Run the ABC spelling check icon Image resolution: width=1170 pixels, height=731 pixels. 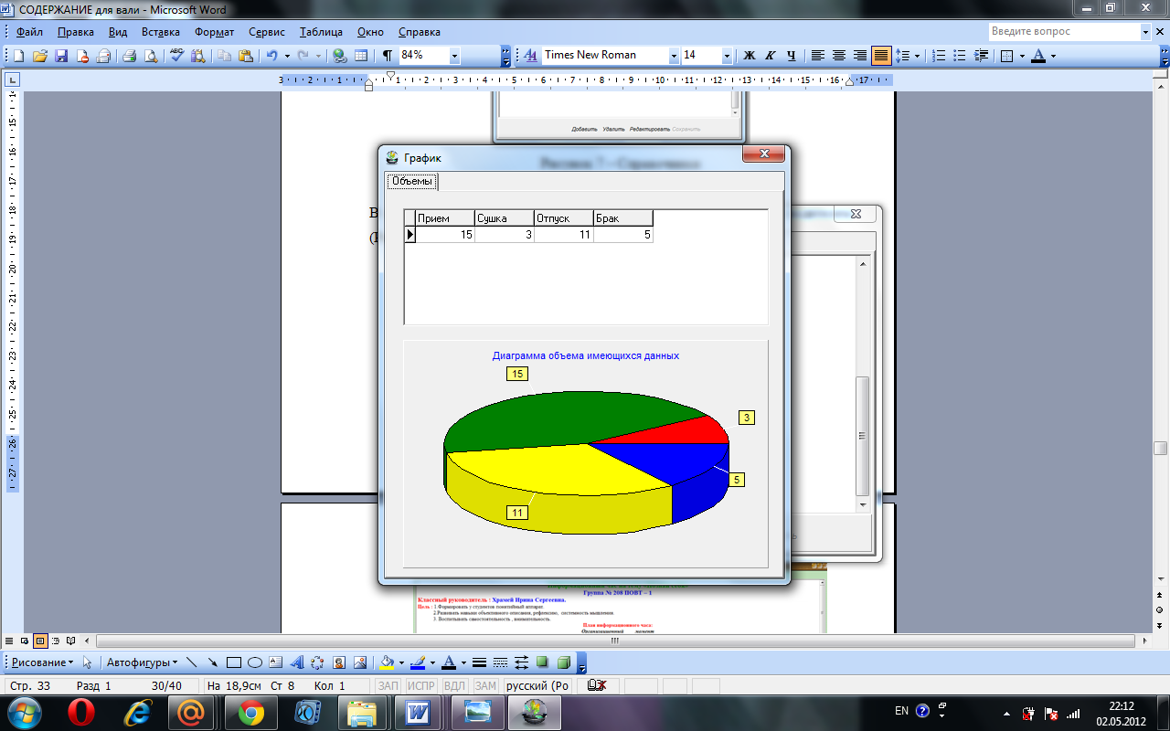(177, 56)
